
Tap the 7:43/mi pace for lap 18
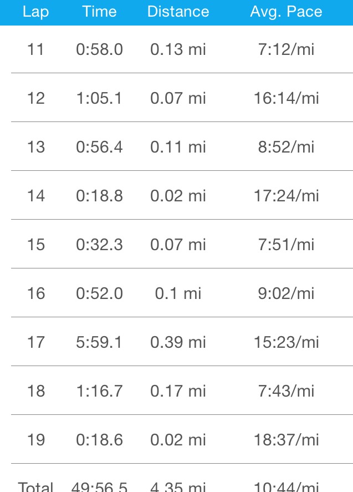click(286, 391)
